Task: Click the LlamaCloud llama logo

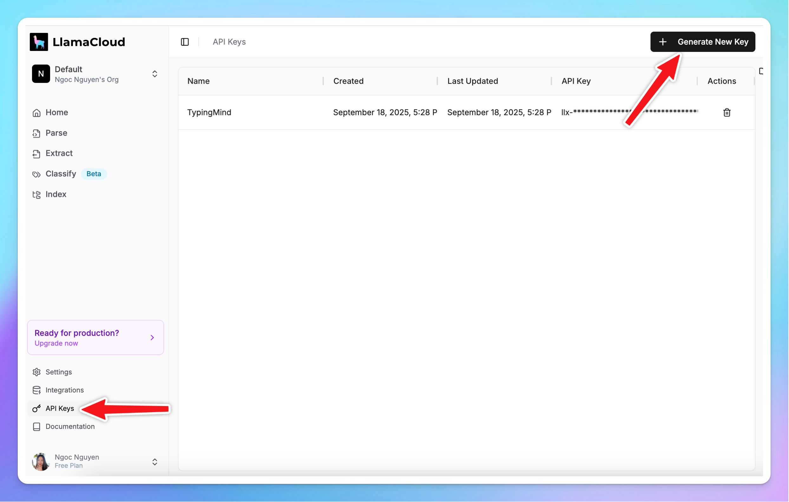Action: [x=39, y=42]
